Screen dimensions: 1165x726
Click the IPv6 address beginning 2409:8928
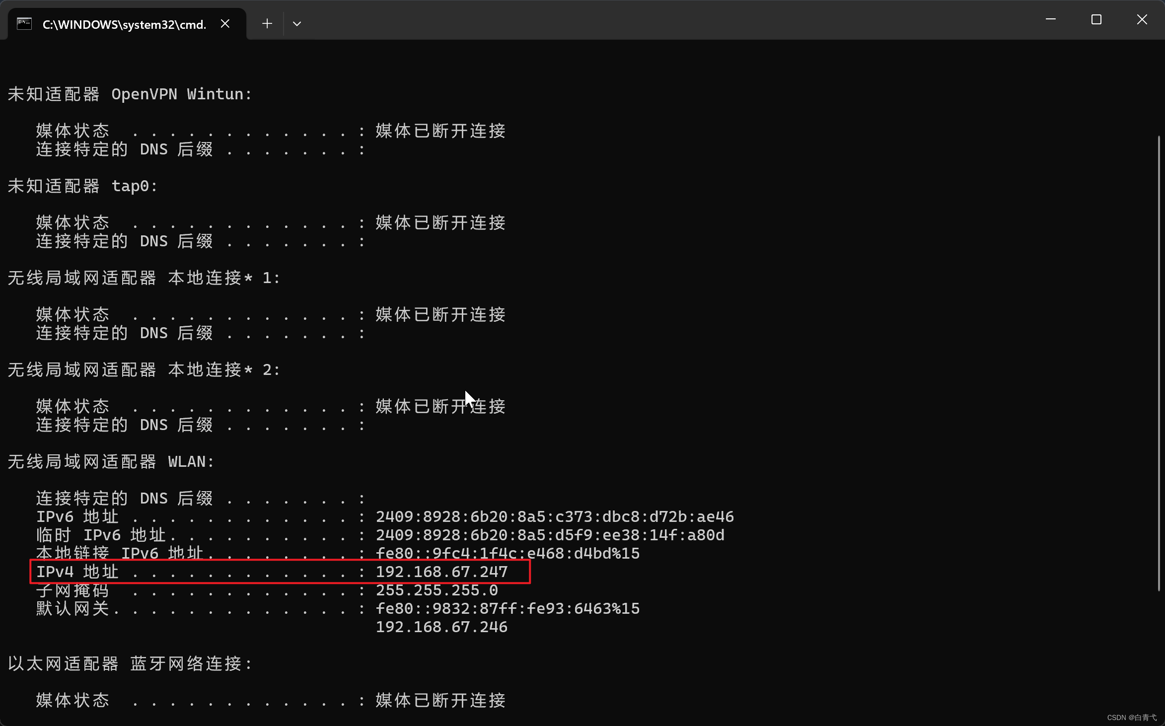555,516
